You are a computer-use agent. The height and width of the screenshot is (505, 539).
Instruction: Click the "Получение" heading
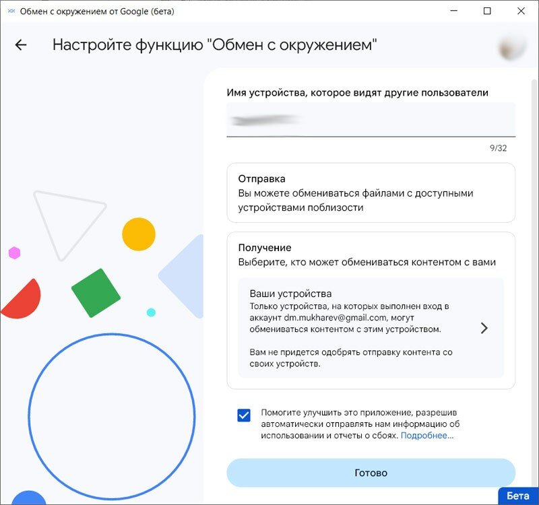coord(265,248)
